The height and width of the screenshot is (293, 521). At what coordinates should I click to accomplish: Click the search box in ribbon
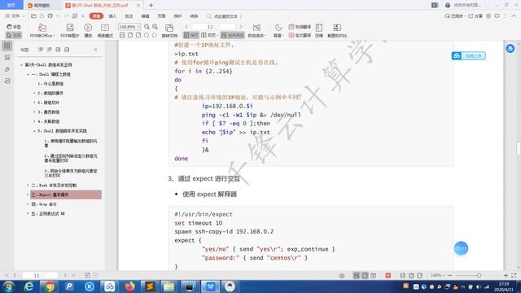point(223,16)
